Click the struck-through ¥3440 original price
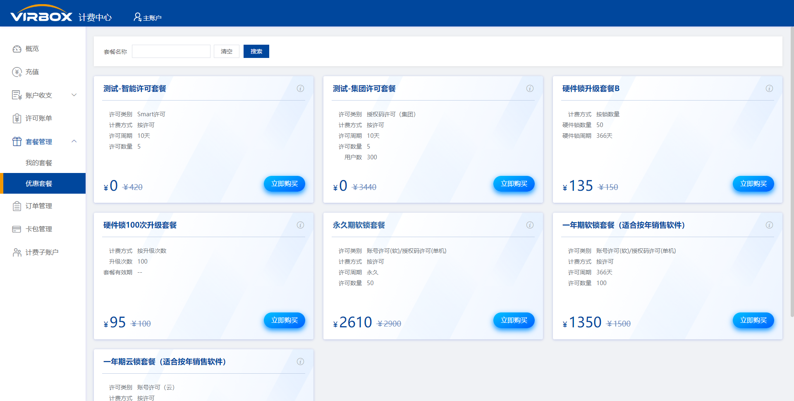The image size is (794, 401). tap(364, 187)
